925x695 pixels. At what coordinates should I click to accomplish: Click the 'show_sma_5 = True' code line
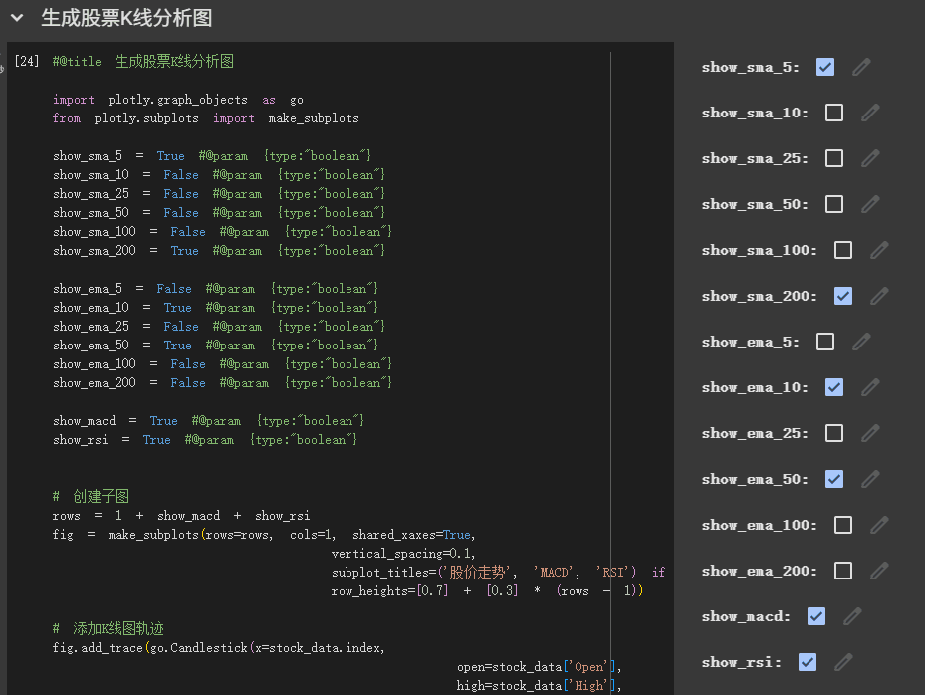(212, 155)
